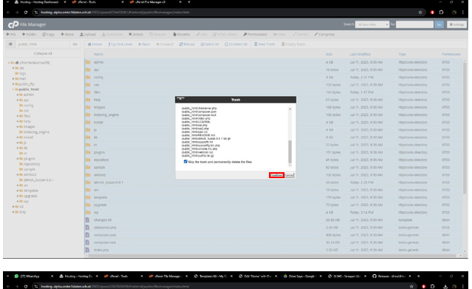Viewport: 472px width, 289px height.
Task: Click the blue Go search button
Action: click(439, 24)
